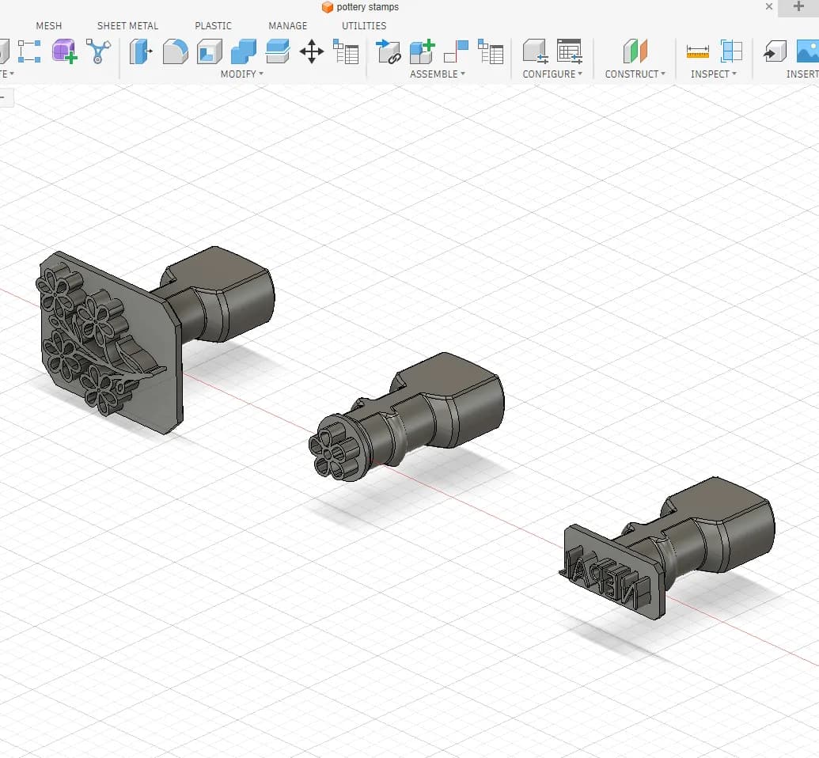This screenshot has width=819, height=758.
Task: Switch to the UTILITIES tab
Action: pos(364,25)
